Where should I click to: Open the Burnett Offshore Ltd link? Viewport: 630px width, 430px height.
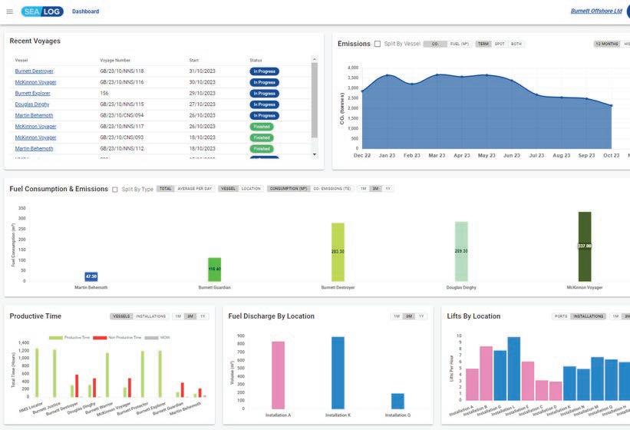click(596, 12)
